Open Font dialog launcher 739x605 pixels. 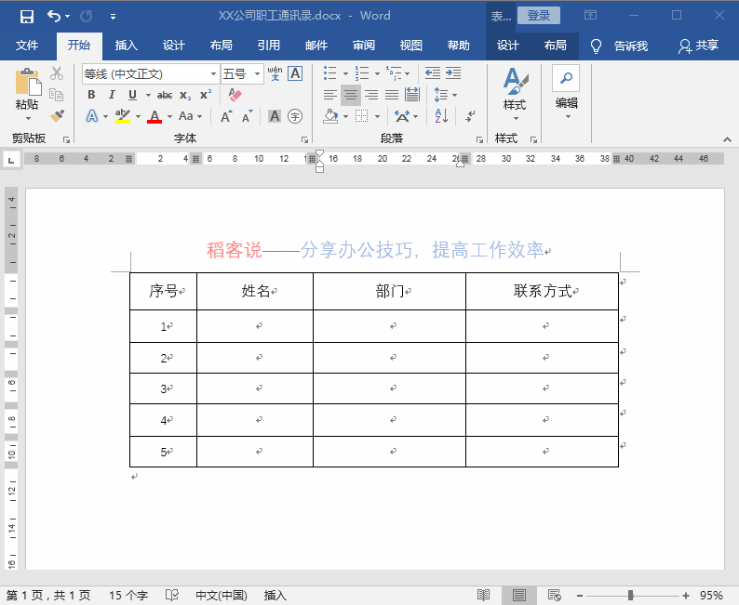point(305,139)
